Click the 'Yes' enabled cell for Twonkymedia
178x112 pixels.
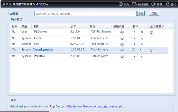[14, 49]
